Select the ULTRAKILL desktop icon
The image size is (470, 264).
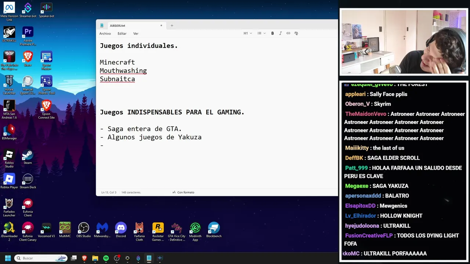(9, 34)
